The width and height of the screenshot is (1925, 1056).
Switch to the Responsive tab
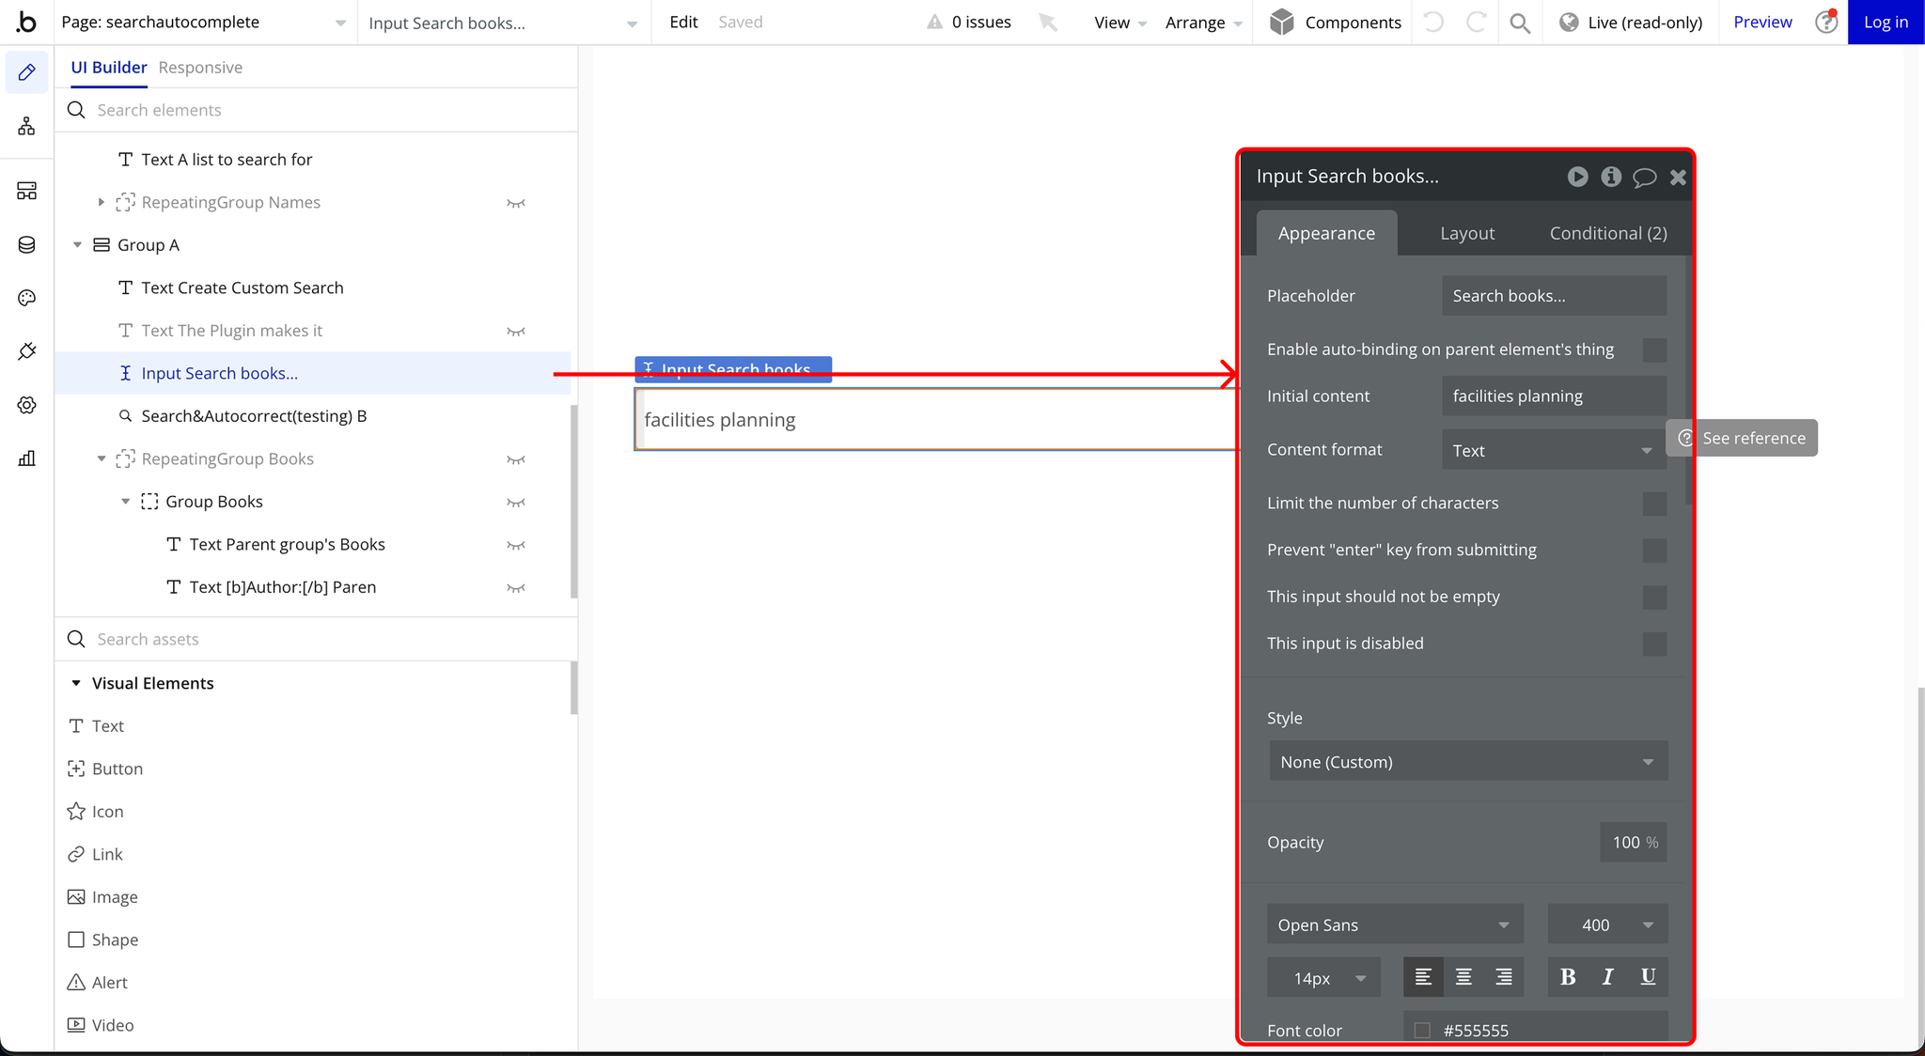pyautogui.click(x=200, y=68)
